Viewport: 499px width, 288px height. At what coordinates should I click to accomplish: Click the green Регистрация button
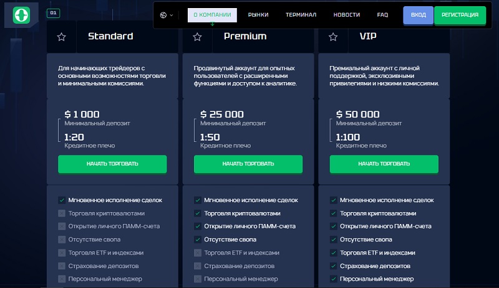tap(460, 15)
